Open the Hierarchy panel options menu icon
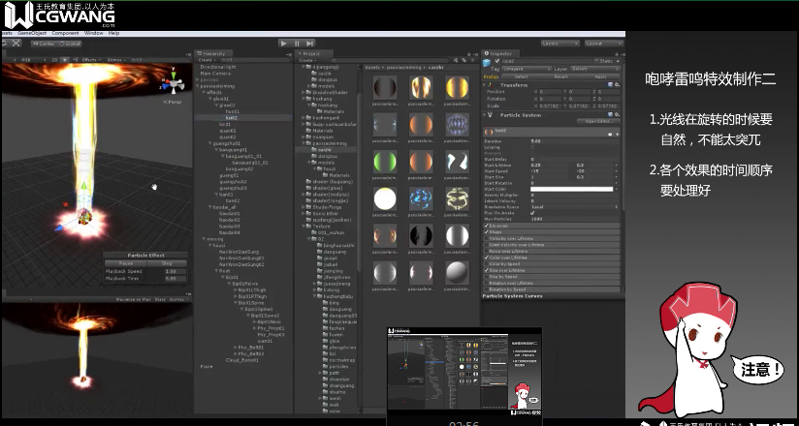The image size is (799, 426). [290, 54]
